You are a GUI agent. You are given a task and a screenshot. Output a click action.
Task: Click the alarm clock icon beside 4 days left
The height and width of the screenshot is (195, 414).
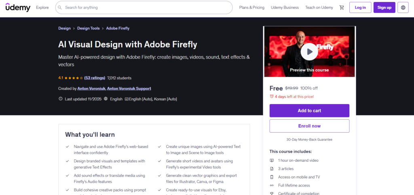click(x=271, y=96)
